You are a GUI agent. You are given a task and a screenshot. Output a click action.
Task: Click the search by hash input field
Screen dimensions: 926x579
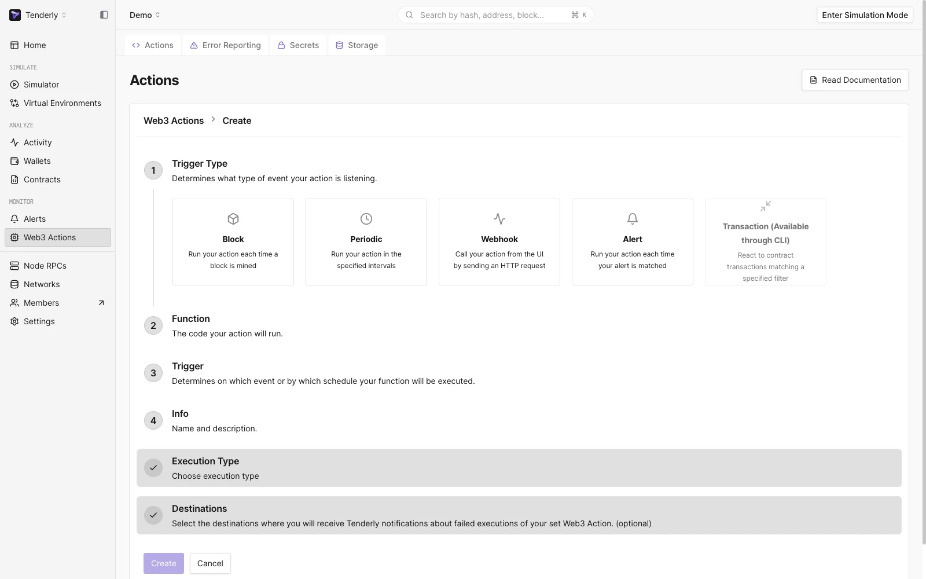coord(496,15)
